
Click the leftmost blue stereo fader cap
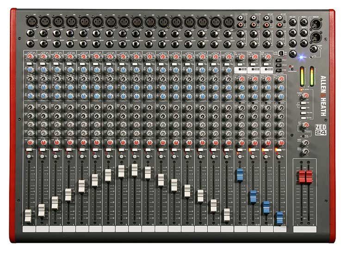pyautogui.click(x=240, y=175)
